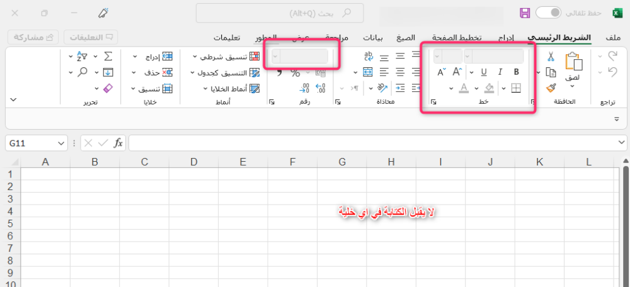Click the Find and Select magnifier icon
This screenshot has height=287, width=630.
pyautogui.click(x=83, y=72)
